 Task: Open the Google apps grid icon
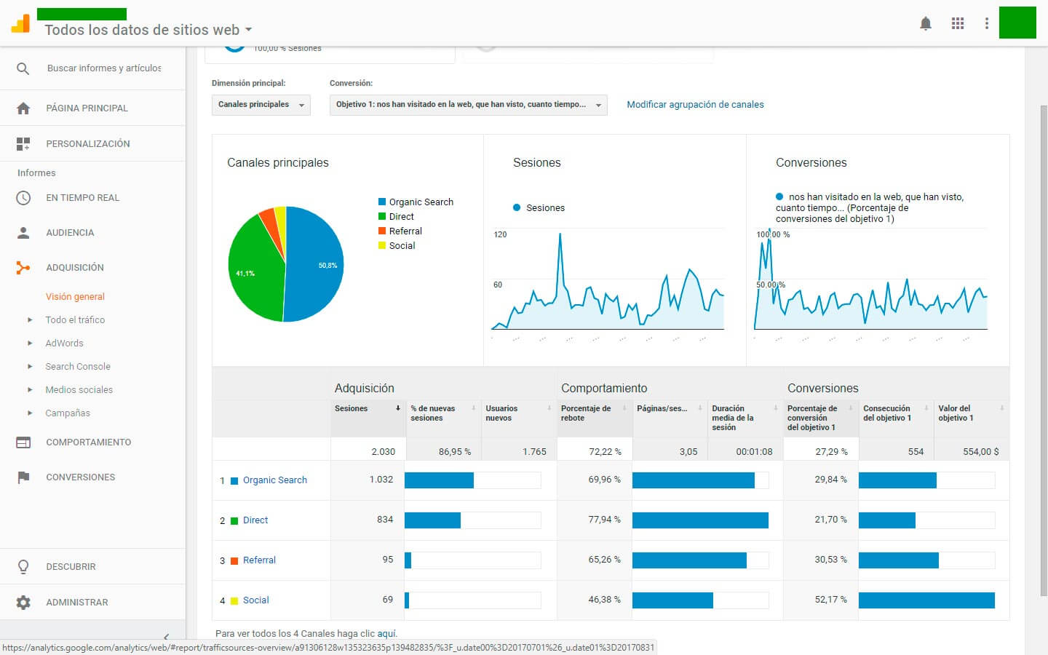[958, 23]
